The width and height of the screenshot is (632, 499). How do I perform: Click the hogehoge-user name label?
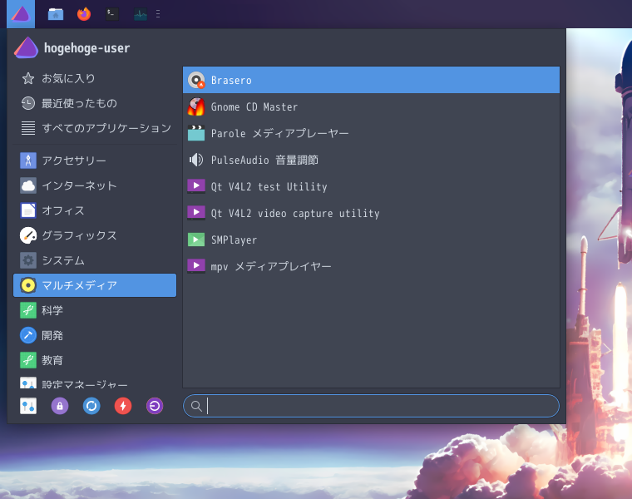[x=87, y=48]
